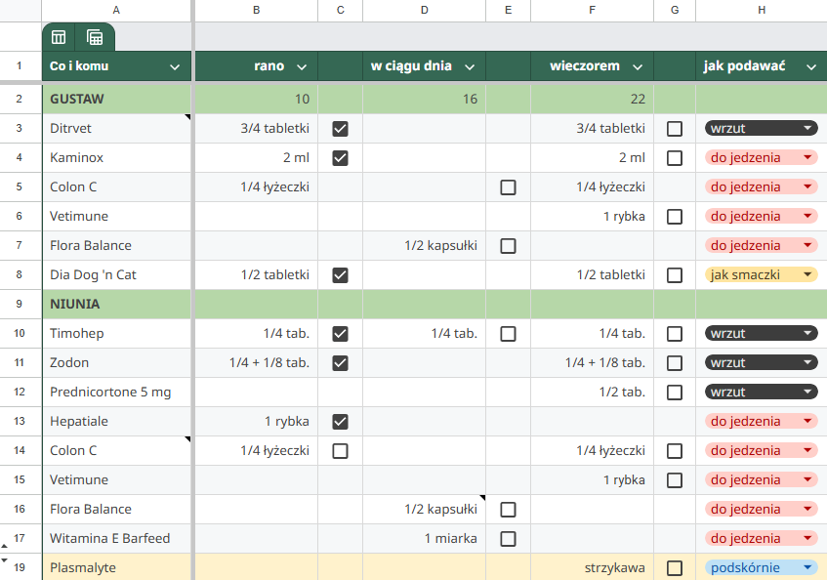Open the "jak smaczki" chip for Dia Dog 'n Cat
The image size is (827, 580).
click(x=761, y=274)
